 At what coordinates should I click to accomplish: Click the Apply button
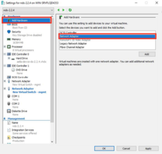(x=148, y=148)
